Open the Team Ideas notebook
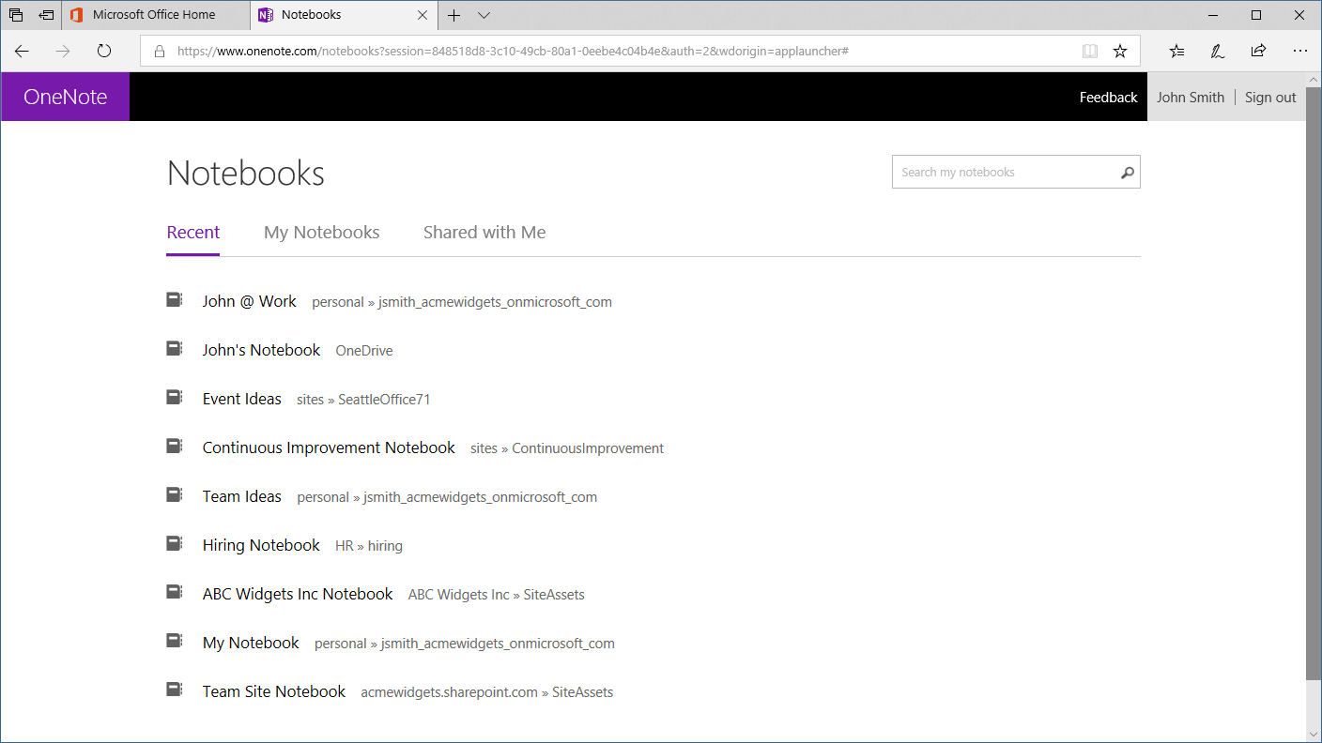Screen dimensions: 1322x743 click(x=242, y=496)
